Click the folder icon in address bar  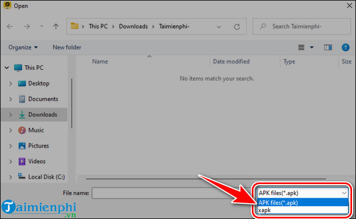(74, 26)
